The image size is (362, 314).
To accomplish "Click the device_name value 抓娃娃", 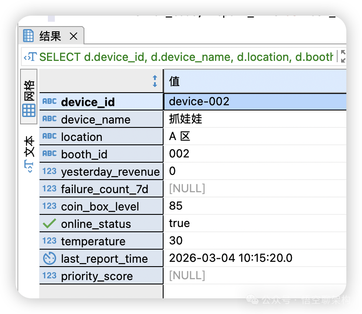I will (x=185, y=119).
